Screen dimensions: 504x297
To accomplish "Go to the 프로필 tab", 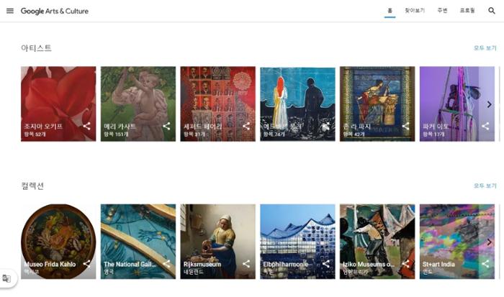I will 467,11.
